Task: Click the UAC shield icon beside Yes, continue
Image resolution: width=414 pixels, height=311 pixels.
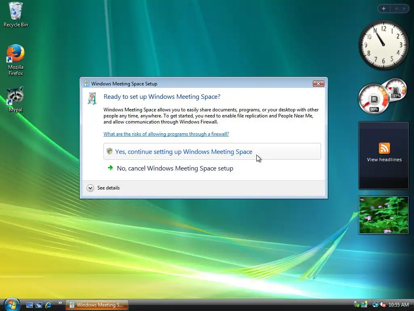Action: [x=109, y=151]
